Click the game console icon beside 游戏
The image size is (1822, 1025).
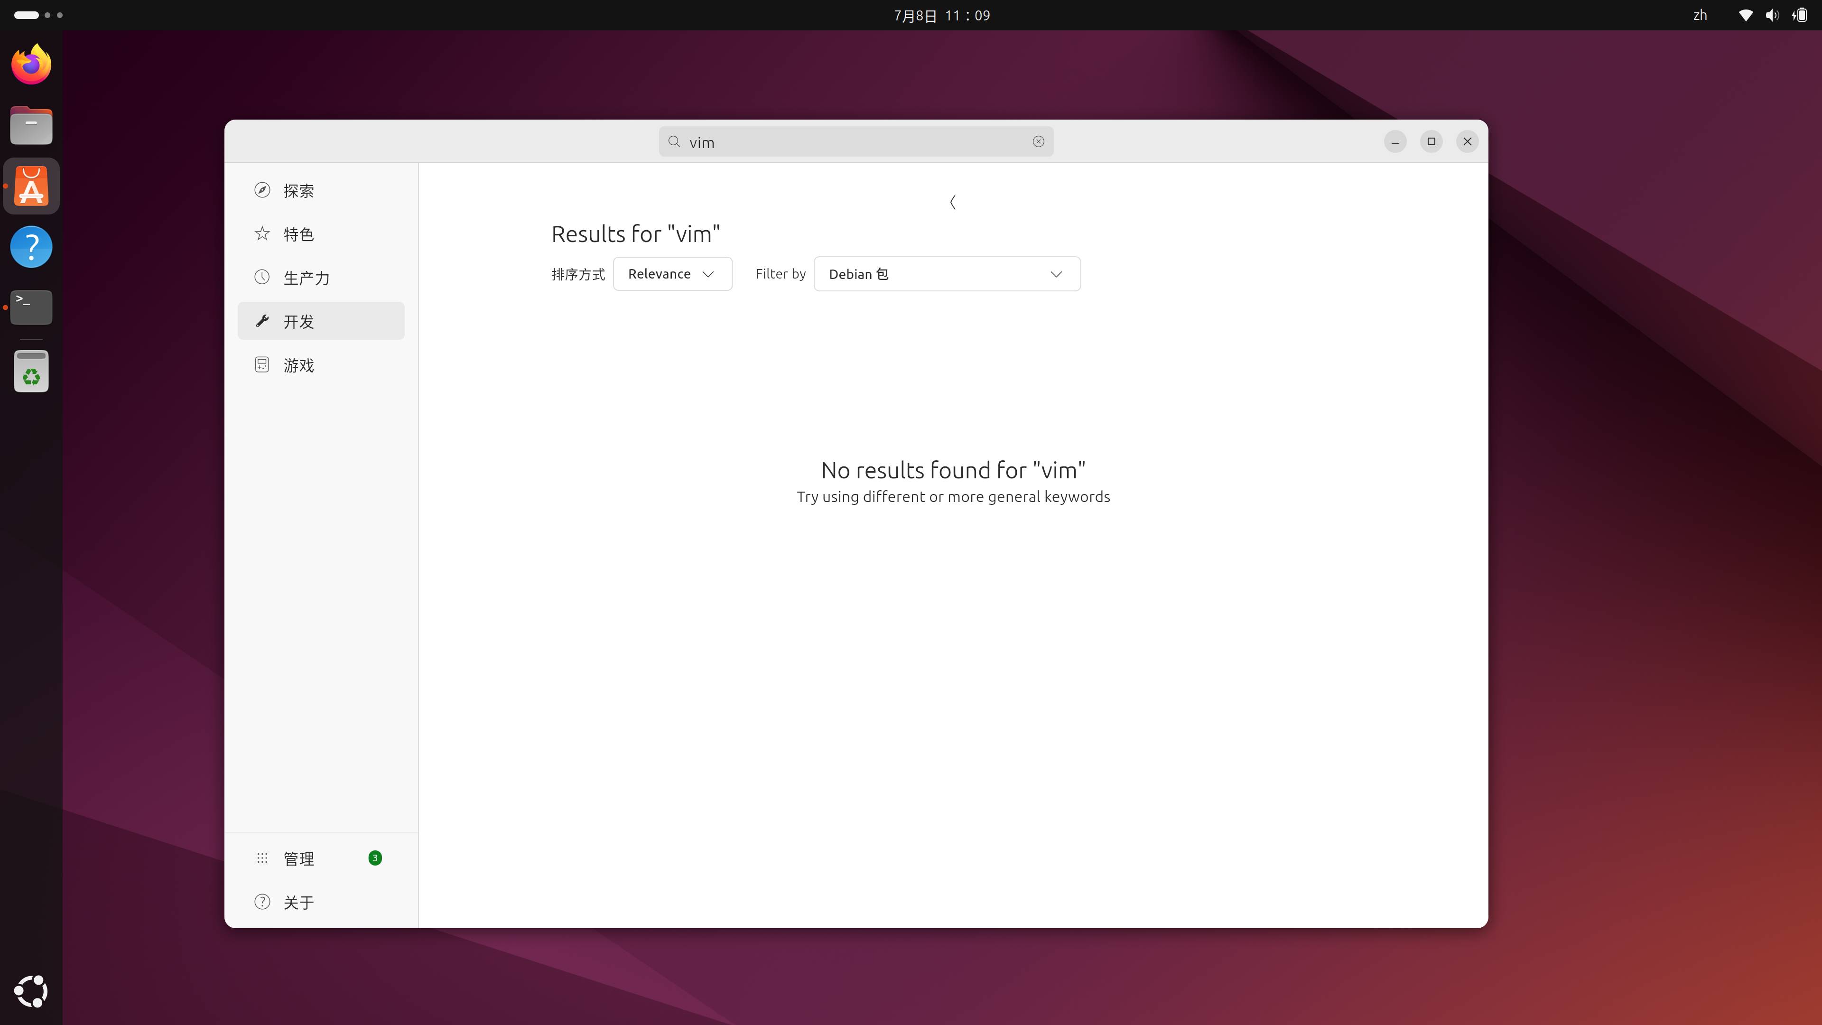coord(262,364)
